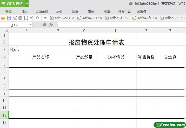Click the export to PDF icon
The width and height of the screenshot is (186, 128).
pos(15,18)
